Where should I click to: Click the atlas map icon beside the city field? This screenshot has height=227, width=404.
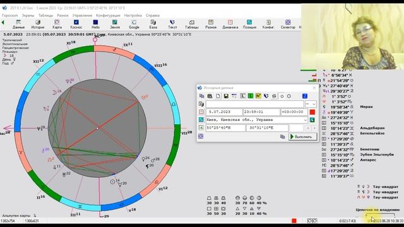pos(312,120)
